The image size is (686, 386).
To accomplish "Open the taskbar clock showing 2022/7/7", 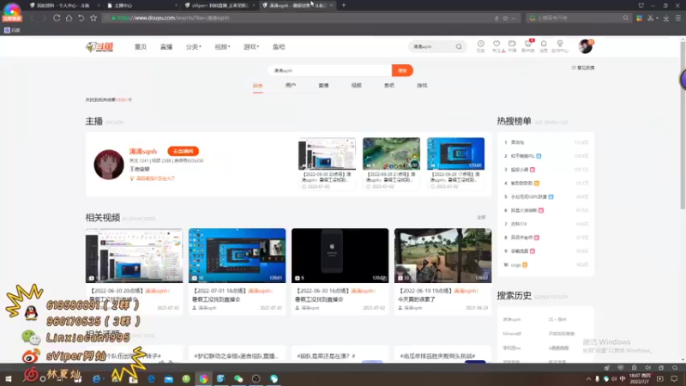I will pyautogui.click(x=640, y=378).
